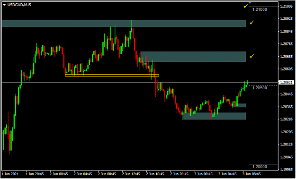
Task: Click the 2 Jun 08:45 time label
Action: [107, 174]
